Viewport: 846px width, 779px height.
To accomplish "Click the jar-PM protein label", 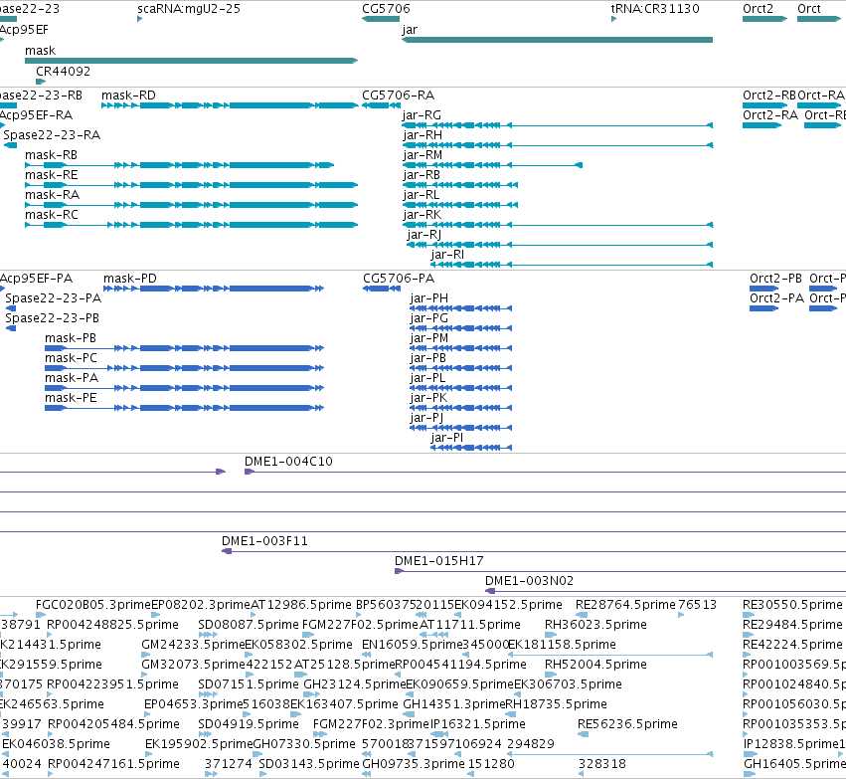I will [428, 338].
